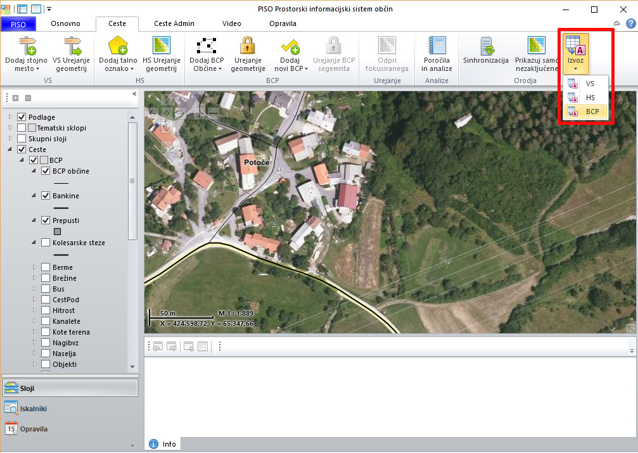Click the layer panel vertical scrollbar
The width and height of the screenshot is (638, 453).
(132, 181)
